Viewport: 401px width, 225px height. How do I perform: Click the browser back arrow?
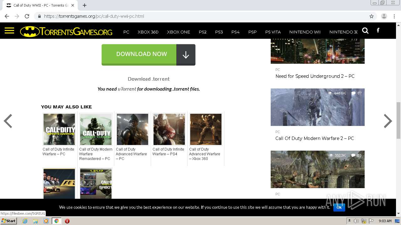pos(7,16)
